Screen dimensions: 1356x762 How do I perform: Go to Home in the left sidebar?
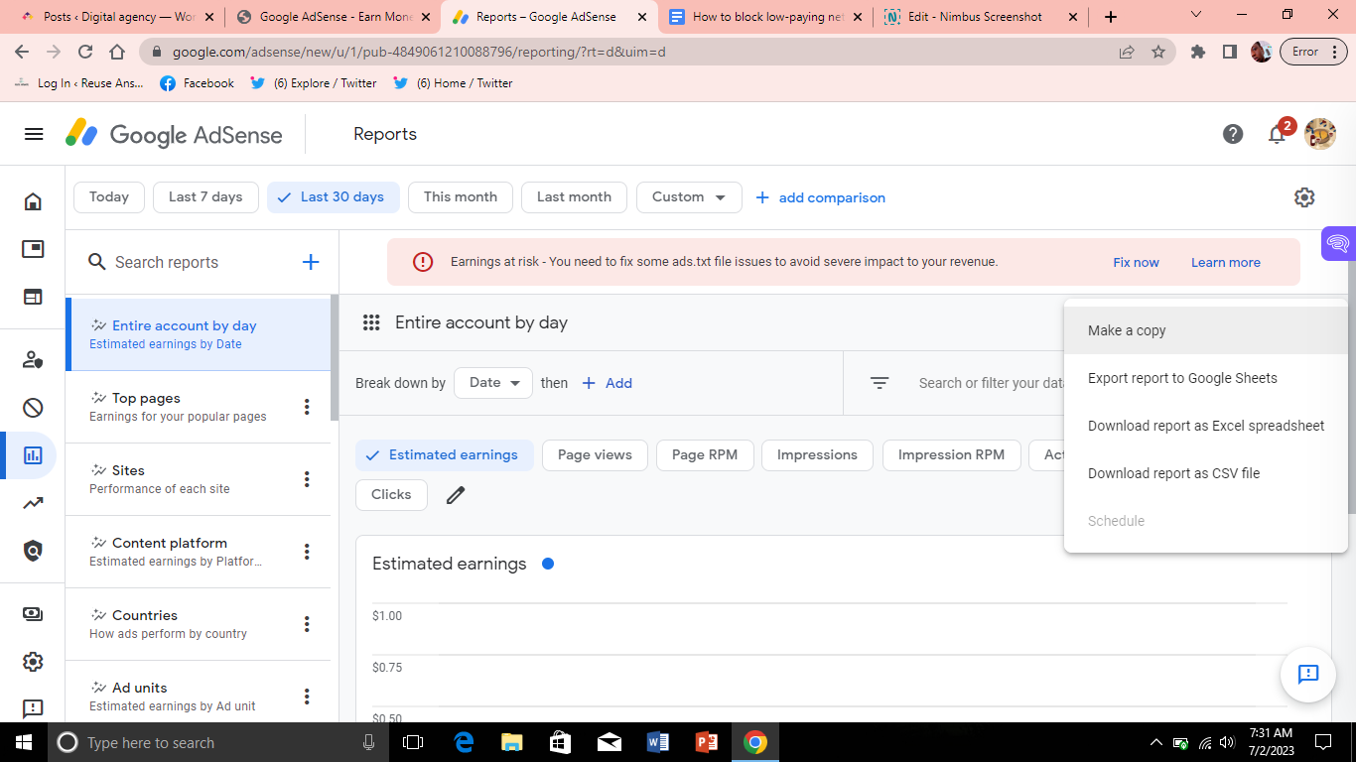point(33,201)
